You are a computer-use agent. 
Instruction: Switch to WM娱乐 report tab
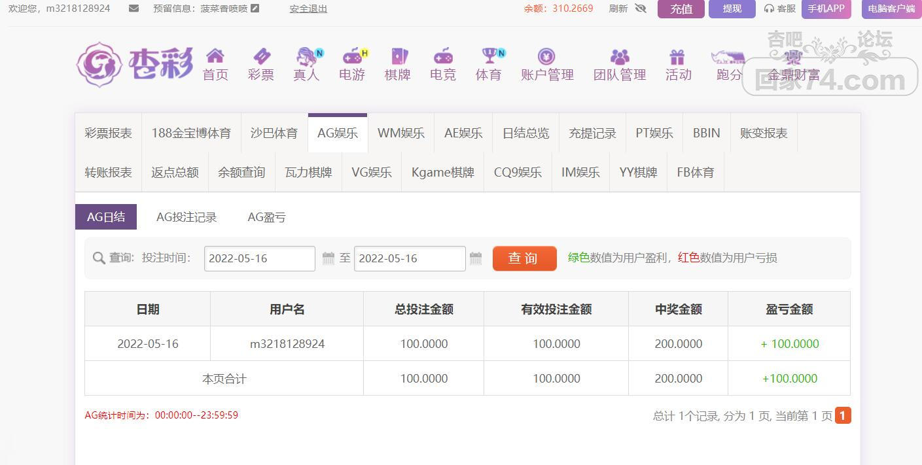(400, 133)
